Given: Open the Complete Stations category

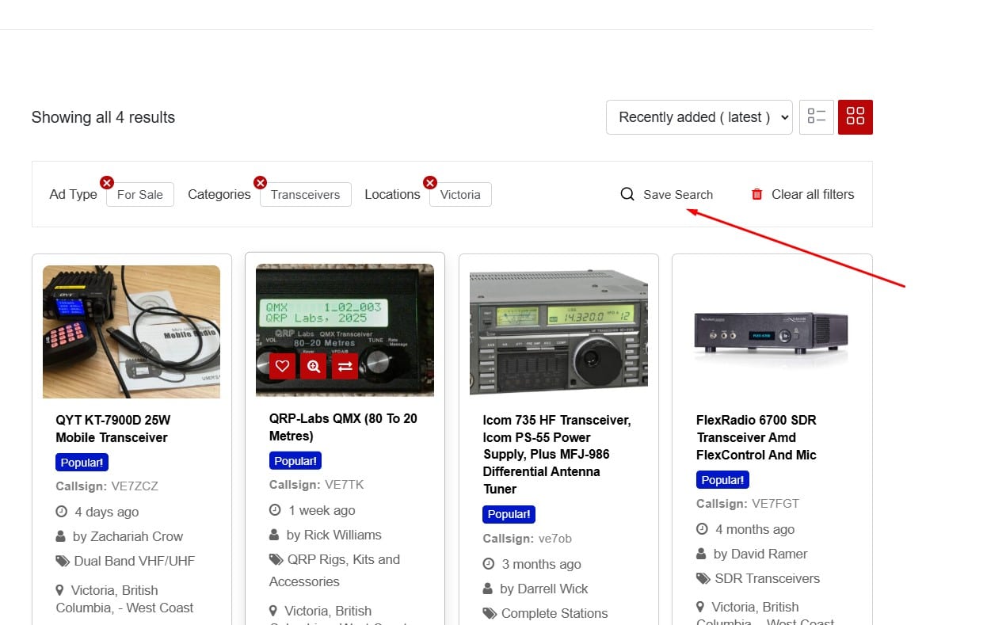Looking at the screenshot, I should [x=554, y=613].
